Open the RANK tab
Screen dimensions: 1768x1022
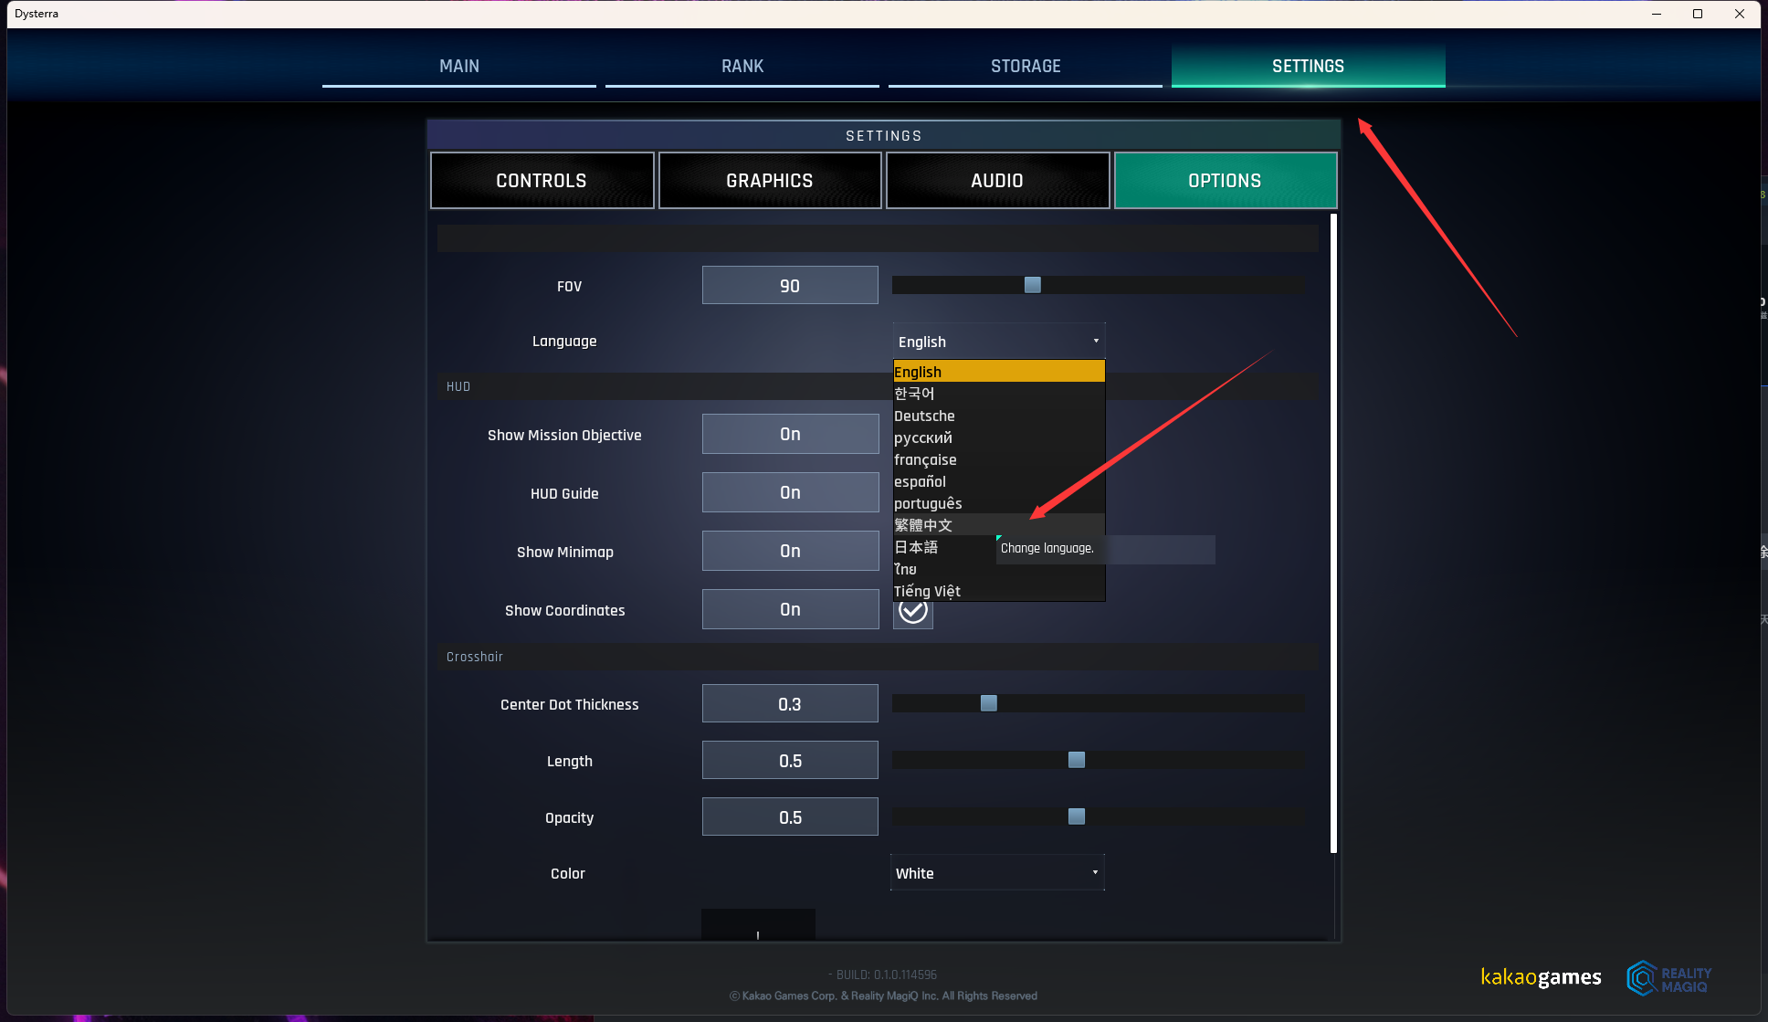coord(742,66)
